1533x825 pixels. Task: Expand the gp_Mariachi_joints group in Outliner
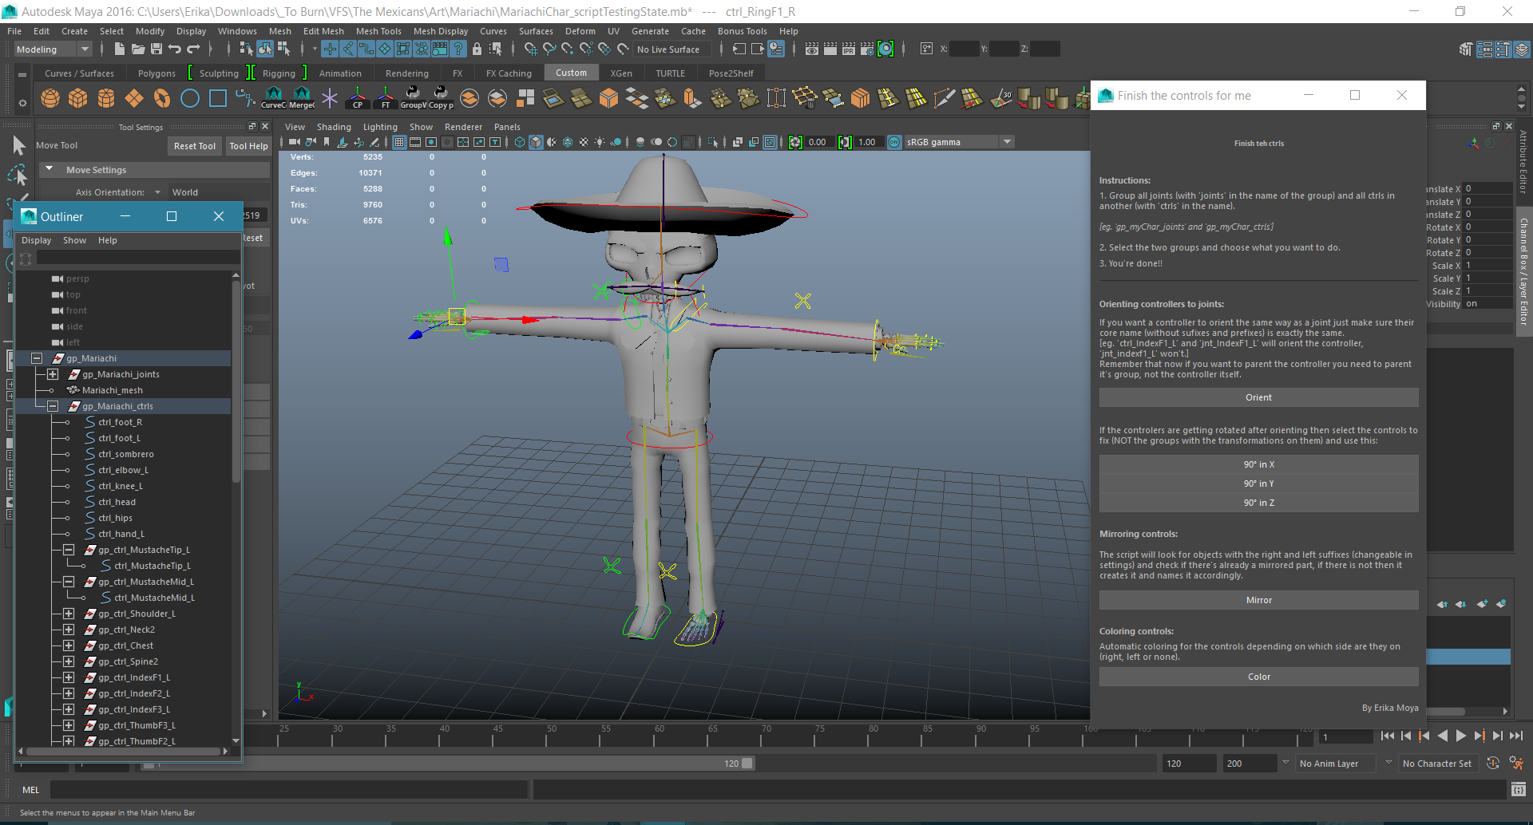tap(53, 374)
